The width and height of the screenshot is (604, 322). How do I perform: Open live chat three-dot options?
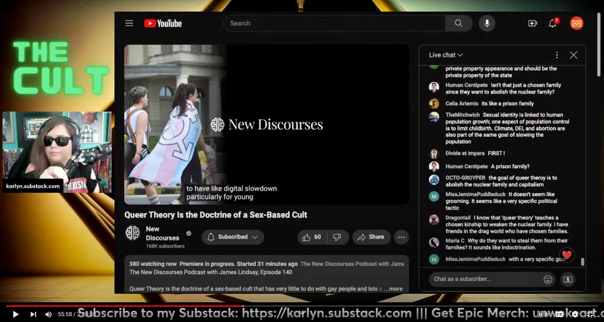coord(557,55)
